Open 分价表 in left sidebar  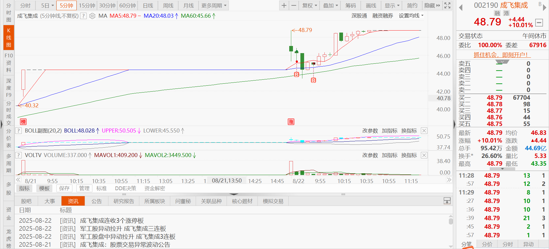pyautogui.click(x=9, y=138)
